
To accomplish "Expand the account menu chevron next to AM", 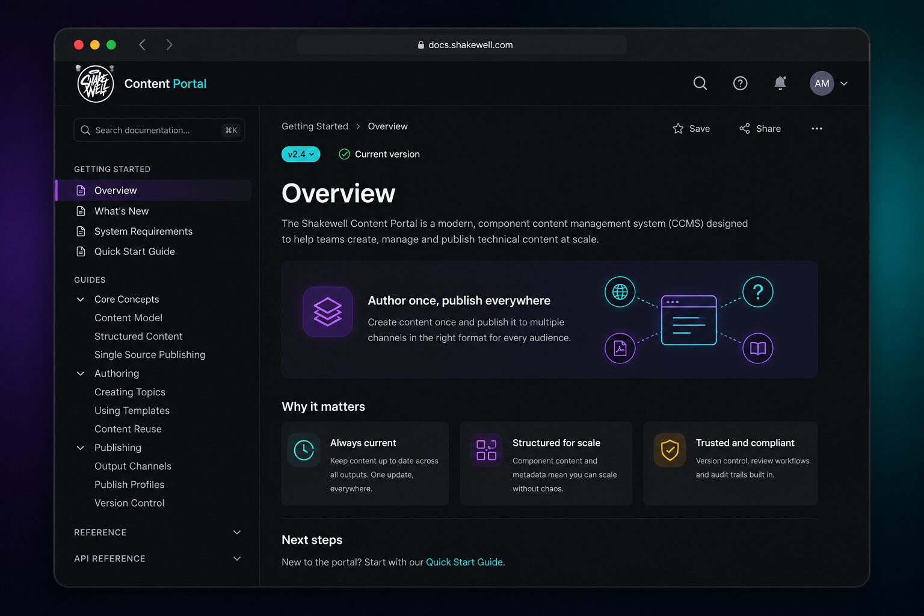I will (x=844, y=84).
